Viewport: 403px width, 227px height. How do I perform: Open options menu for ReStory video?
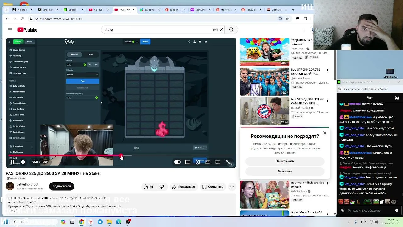[328, 183]
